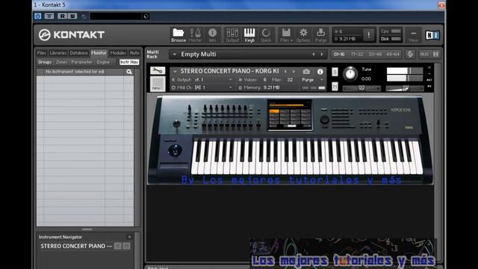Click the plugin camera screenshot icon

(49, 16)
